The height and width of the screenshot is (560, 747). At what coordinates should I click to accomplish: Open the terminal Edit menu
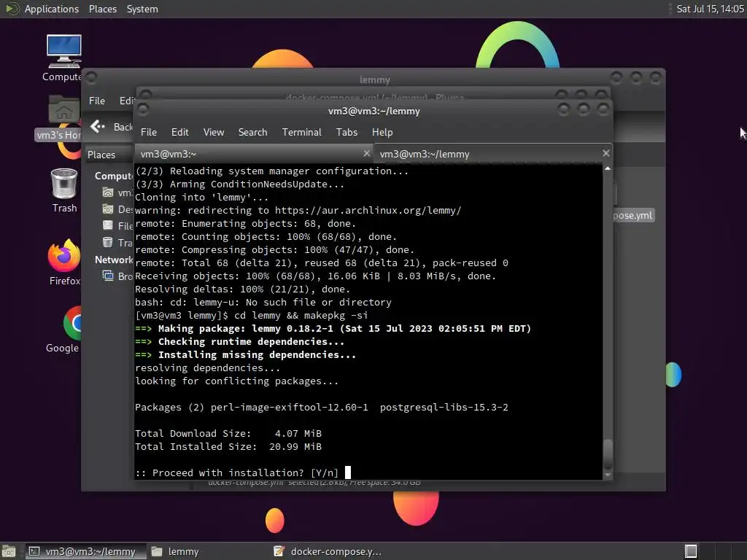coord(179,133)
